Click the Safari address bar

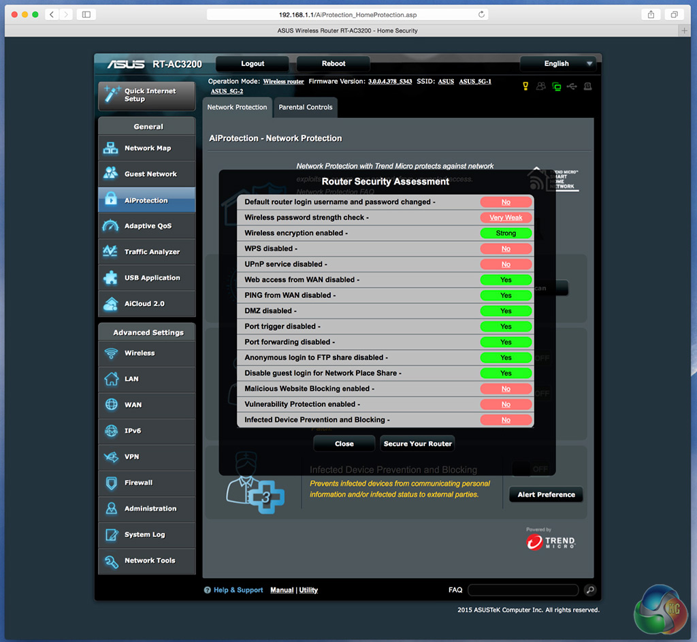pyautogui.click(x=348, y=15)
